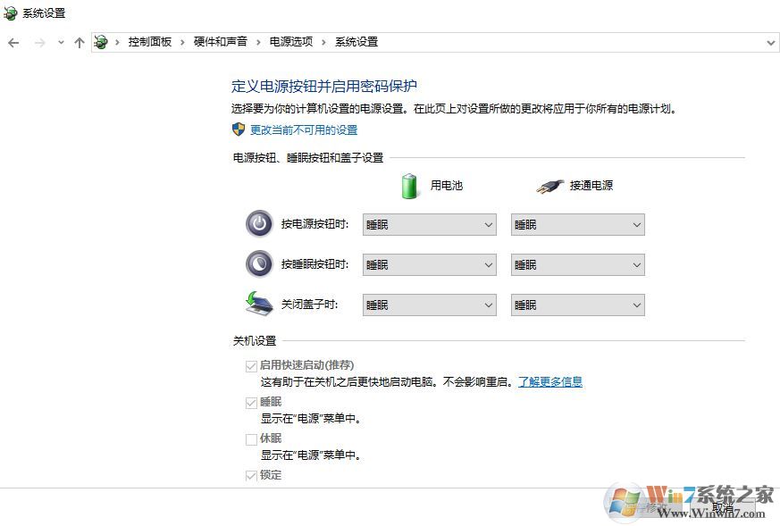Expand the address bar history chevron
780x526 pixels.
pos(770,42)
